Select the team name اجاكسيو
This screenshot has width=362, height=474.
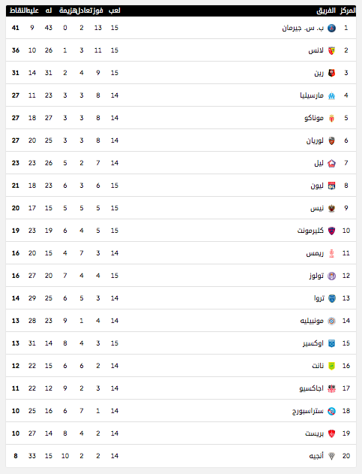click(311, 388)
